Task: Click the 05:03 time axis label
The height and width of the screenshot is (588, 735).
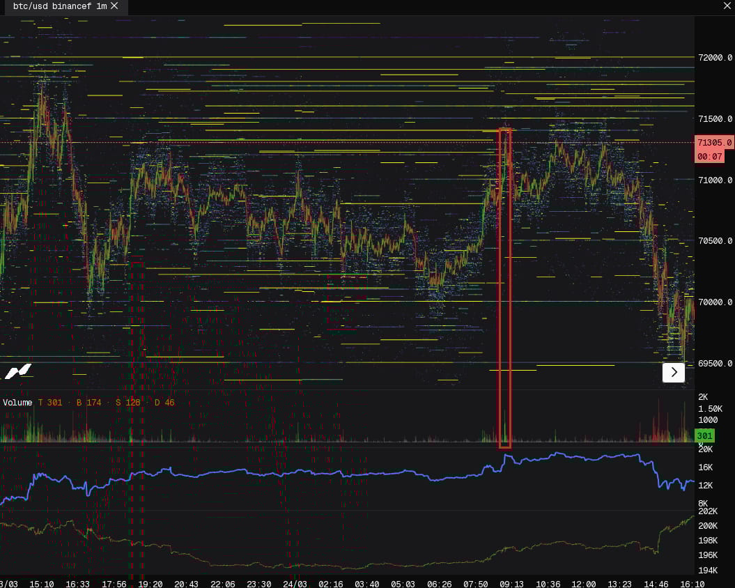Action: point(403,584)
